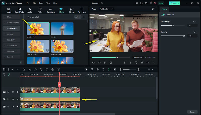Click the Percentage value field
Image resolution: width=201 pixels, height=115 pixels.
click(x=192, y=25)
